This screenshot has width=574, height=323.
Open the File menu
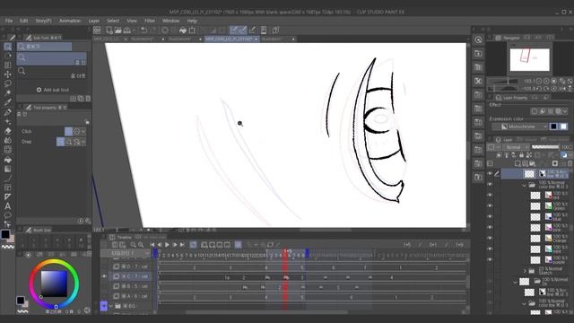[x=9, y=21]
